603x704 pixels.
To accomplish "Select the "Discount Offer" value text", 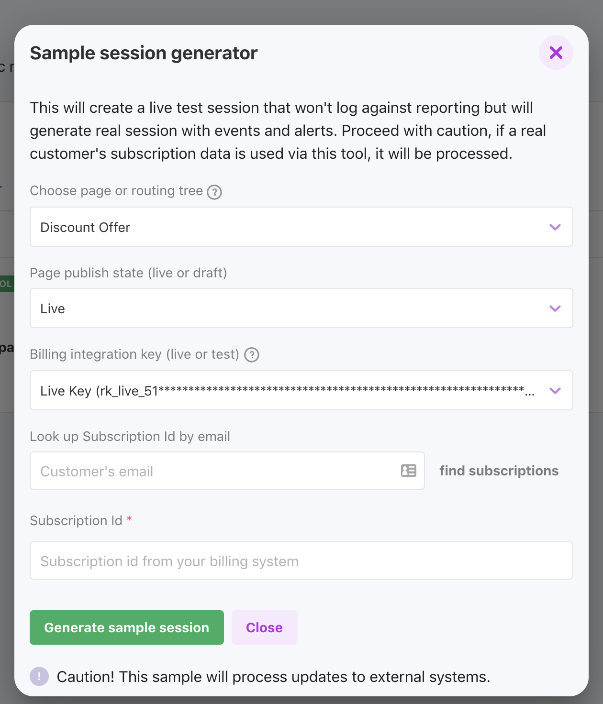I will (x=85, y=227).
